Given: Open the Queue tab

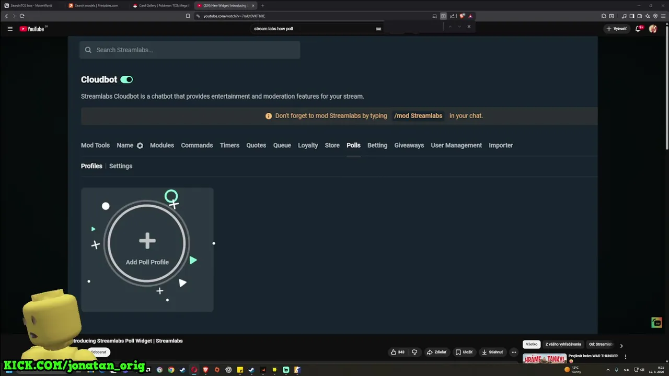Looking at the screenshot, I should [x=282, y=145].
